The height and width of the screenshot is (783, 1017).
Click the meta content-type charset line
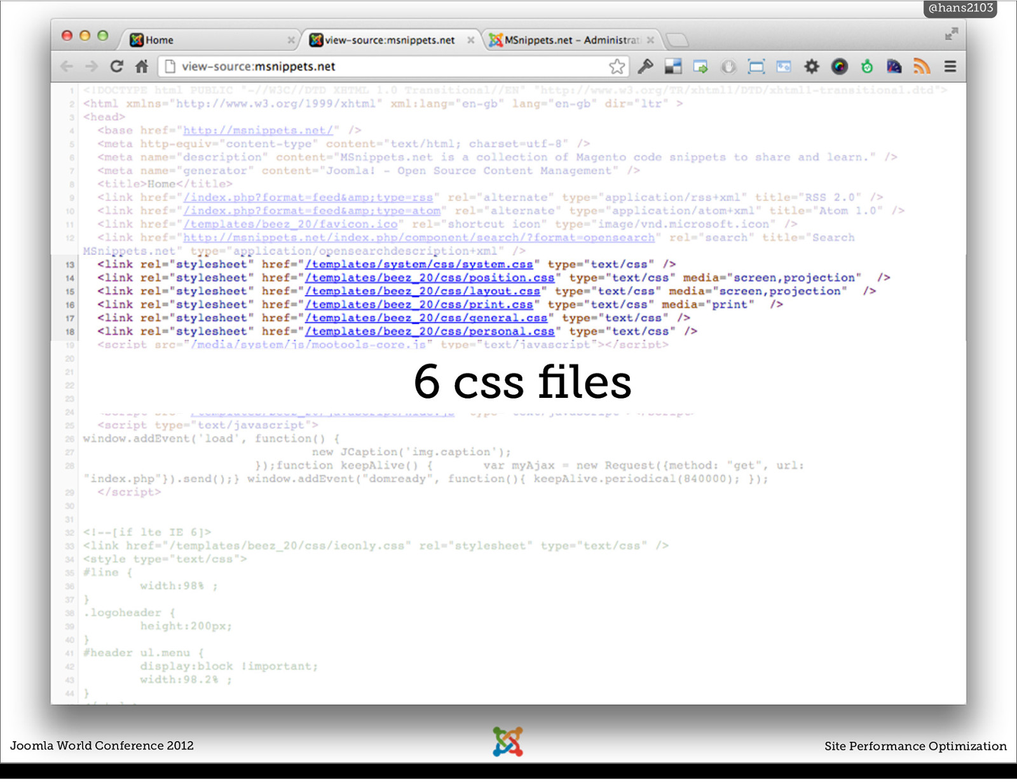[x=344, y=144]
